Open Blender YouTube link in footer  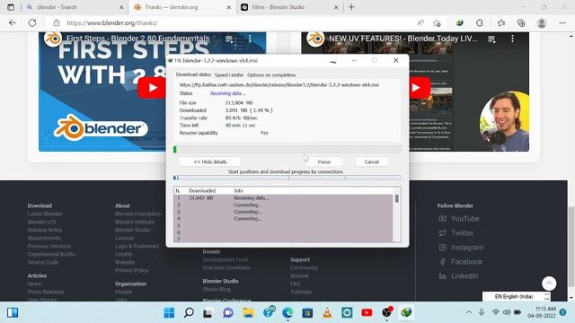point(459,219)
